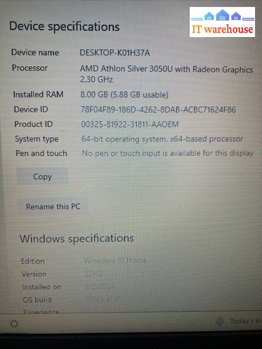This screenshot has width=262, height=349.
Task: Click the Windows specifications heading
Action: click(x=77, y=239)
